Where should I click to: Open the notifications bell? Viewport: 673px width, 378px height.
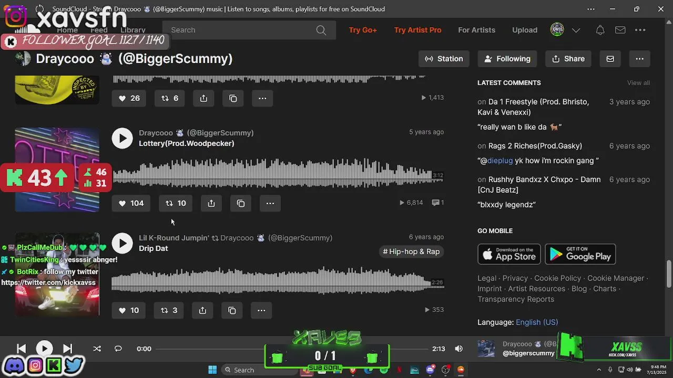click(x=600, y=30)
